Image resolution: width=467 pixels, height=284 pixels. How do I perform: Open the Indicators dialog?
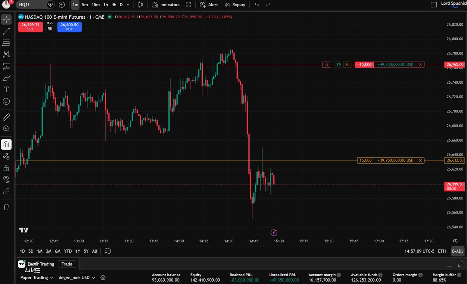click(166, 5)
